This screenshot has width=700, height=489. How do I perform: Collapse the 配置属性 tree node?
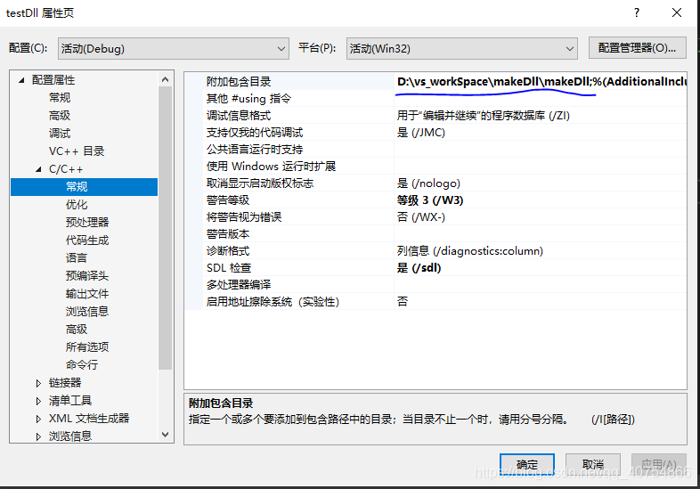click(21, 80)
